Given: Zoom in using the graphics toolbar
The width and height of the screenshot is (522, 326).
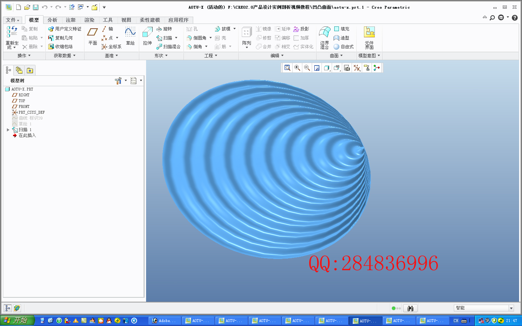Looking at the screenshot, I should pos(297,68).
